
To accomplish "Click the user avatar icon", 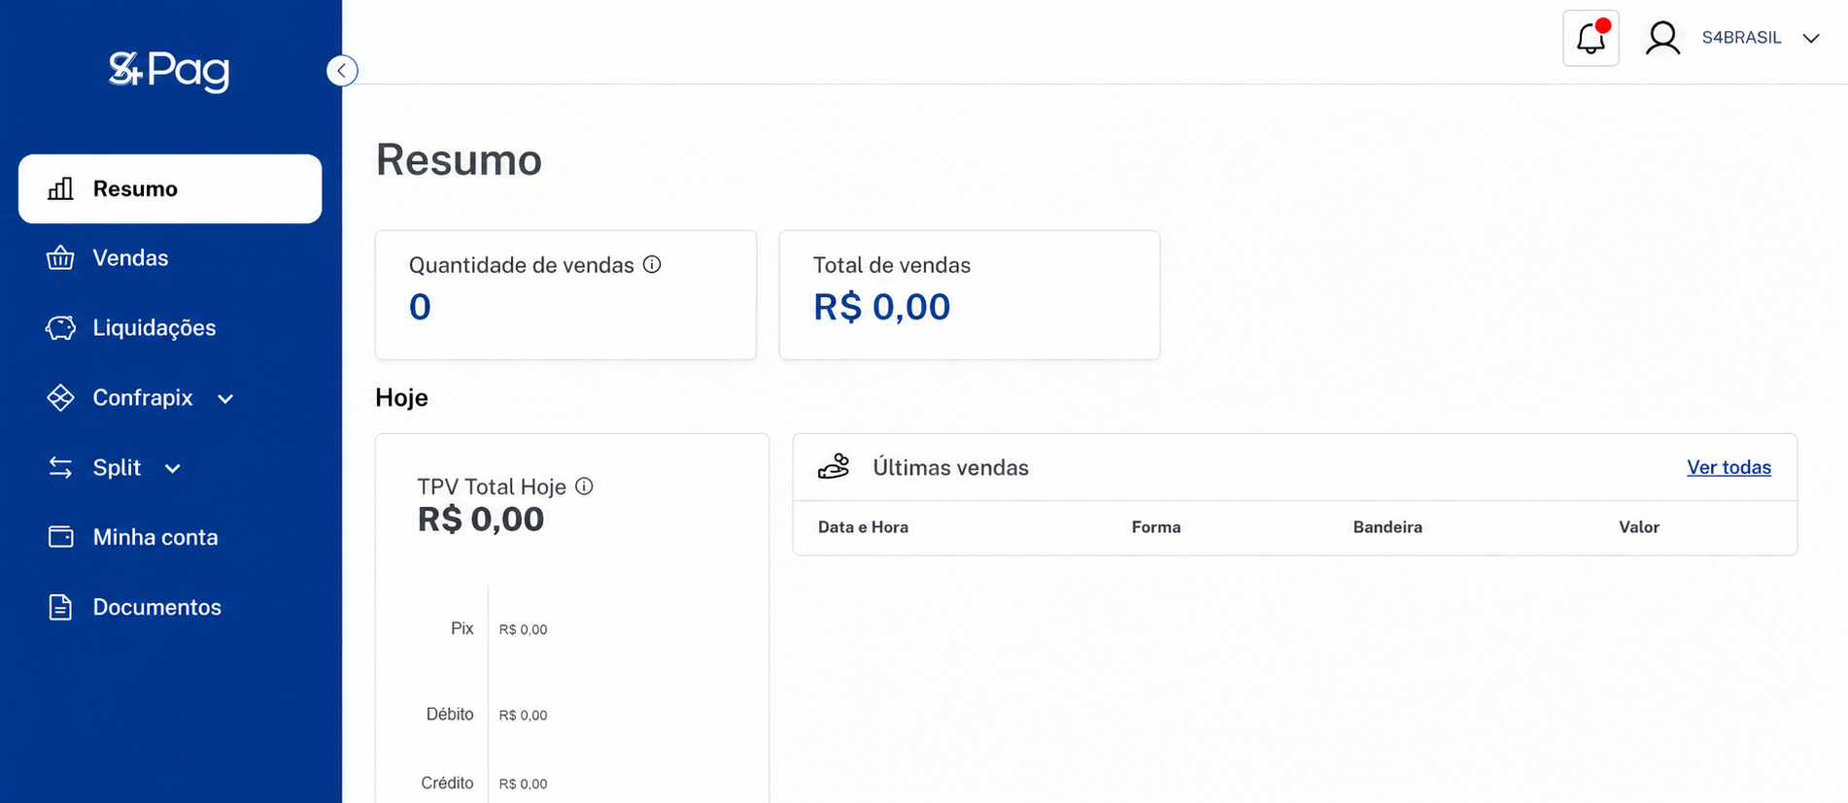I will [1662, 38].
